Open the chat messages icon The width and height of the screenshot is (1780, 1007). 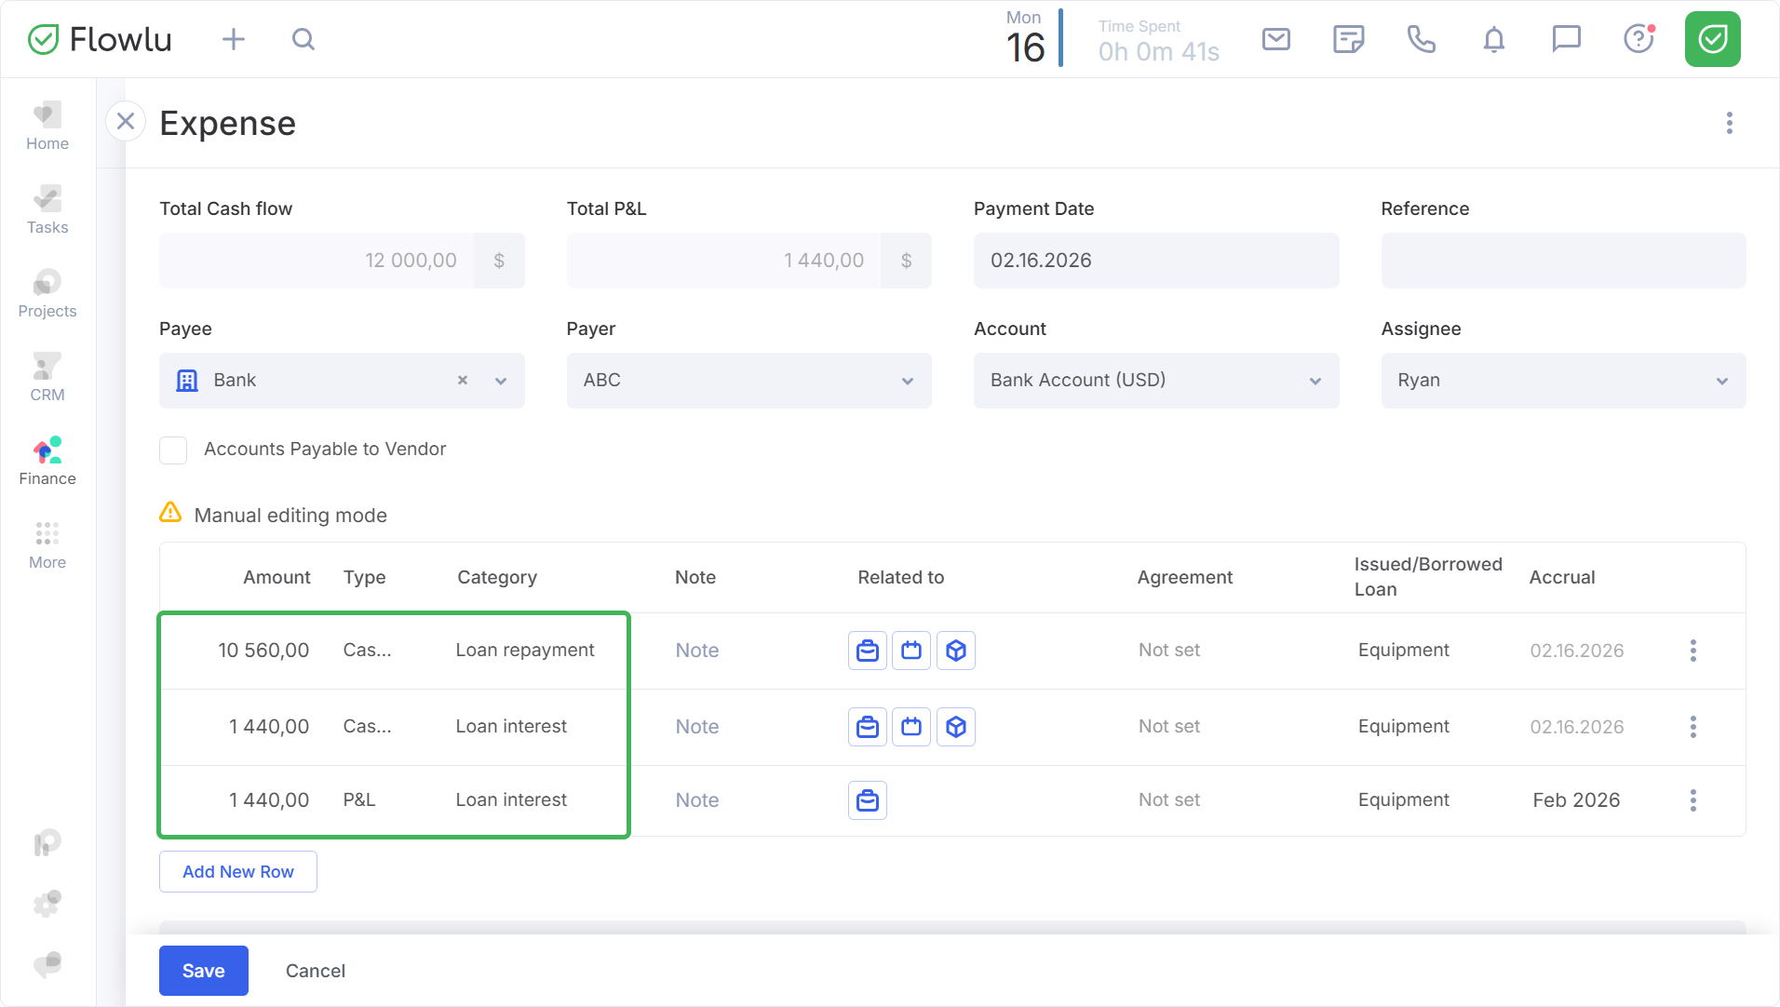[1566, 39]
